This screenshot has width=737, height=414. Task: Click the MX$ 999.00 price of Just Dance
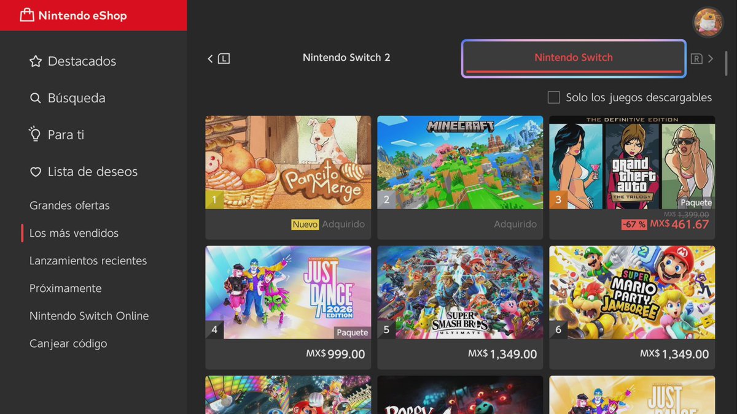(335, 355)
